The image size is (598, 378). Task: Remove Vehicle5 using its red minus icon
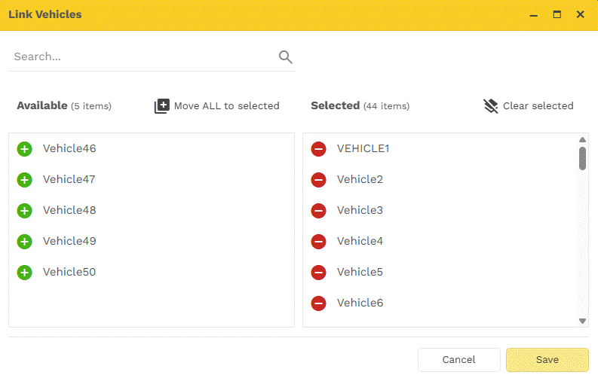(x=318, y=273)
